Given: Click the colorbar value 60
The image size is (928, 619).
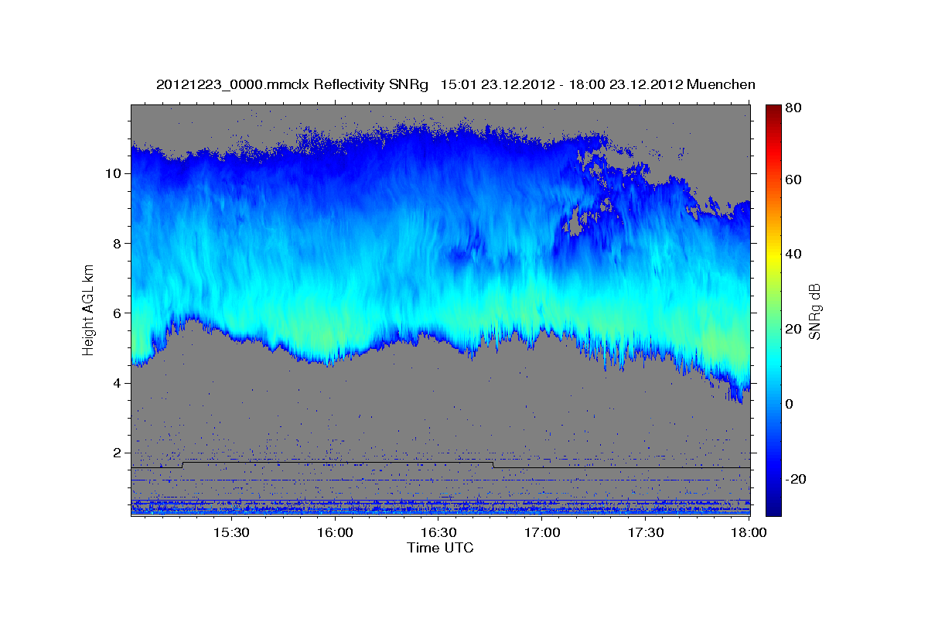Looking at the screenshot, I should 793,180.
